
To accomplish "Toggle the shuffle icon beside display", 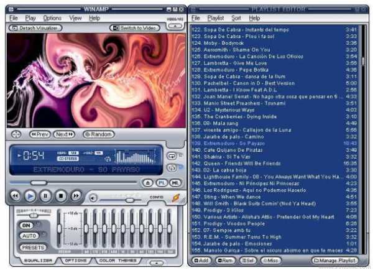I will click(x=172, y=168).
